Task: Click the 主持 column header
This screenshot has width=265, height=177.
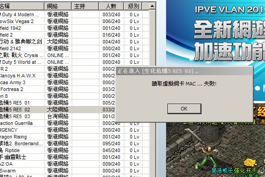Action: coord(85,6)
